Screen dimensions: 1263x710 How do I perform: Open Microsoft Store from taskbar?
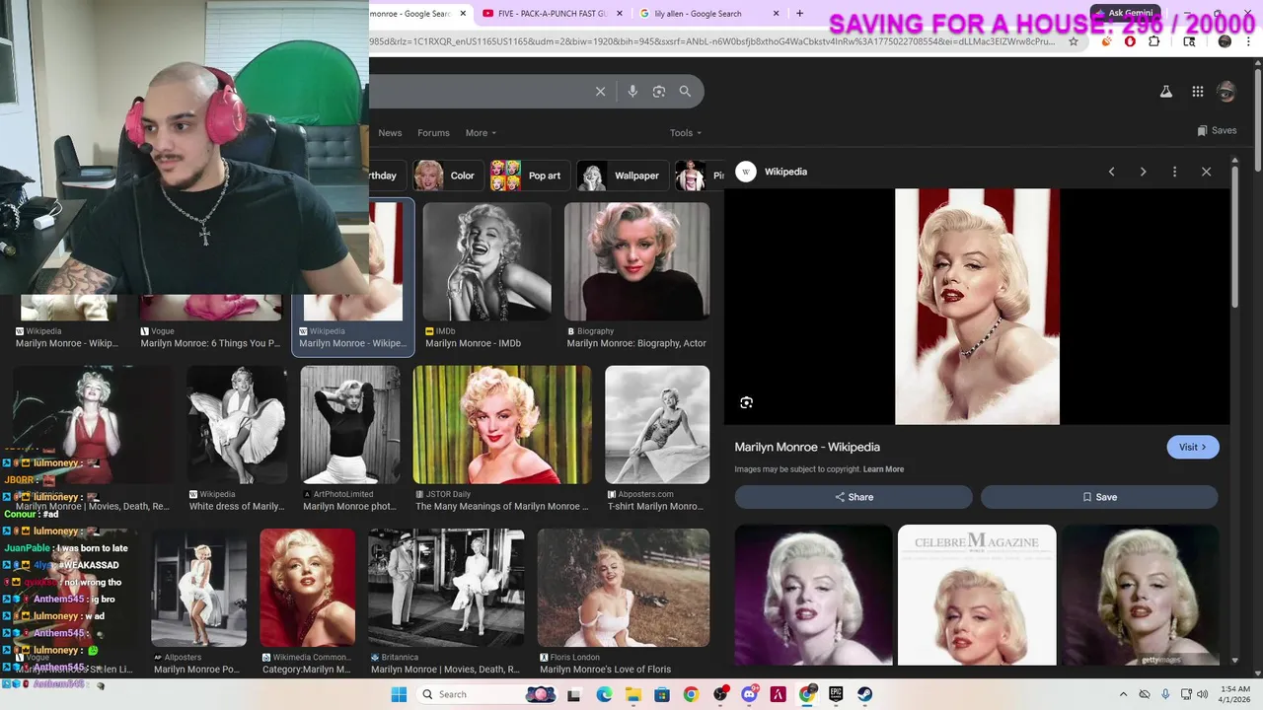click(x=661, y=694)
